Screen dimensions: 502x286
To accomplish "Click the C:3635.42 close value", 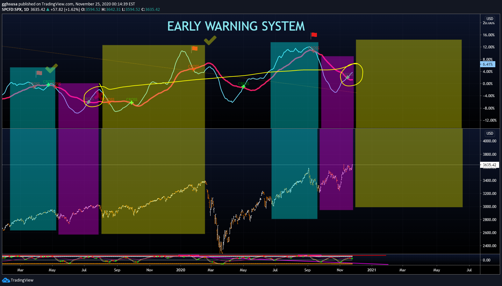I will coord(151,10).
